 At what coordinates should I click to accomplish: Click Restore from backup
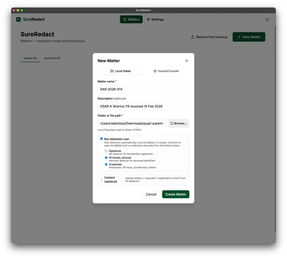[x=209, y=37]
